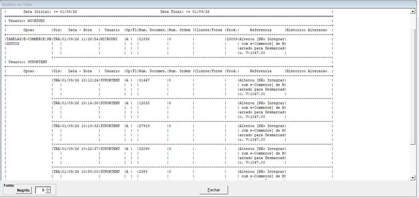Click 'Alterou [Não Integrar' in document 12028 row
419x198 pixels.
pos(262,103)
